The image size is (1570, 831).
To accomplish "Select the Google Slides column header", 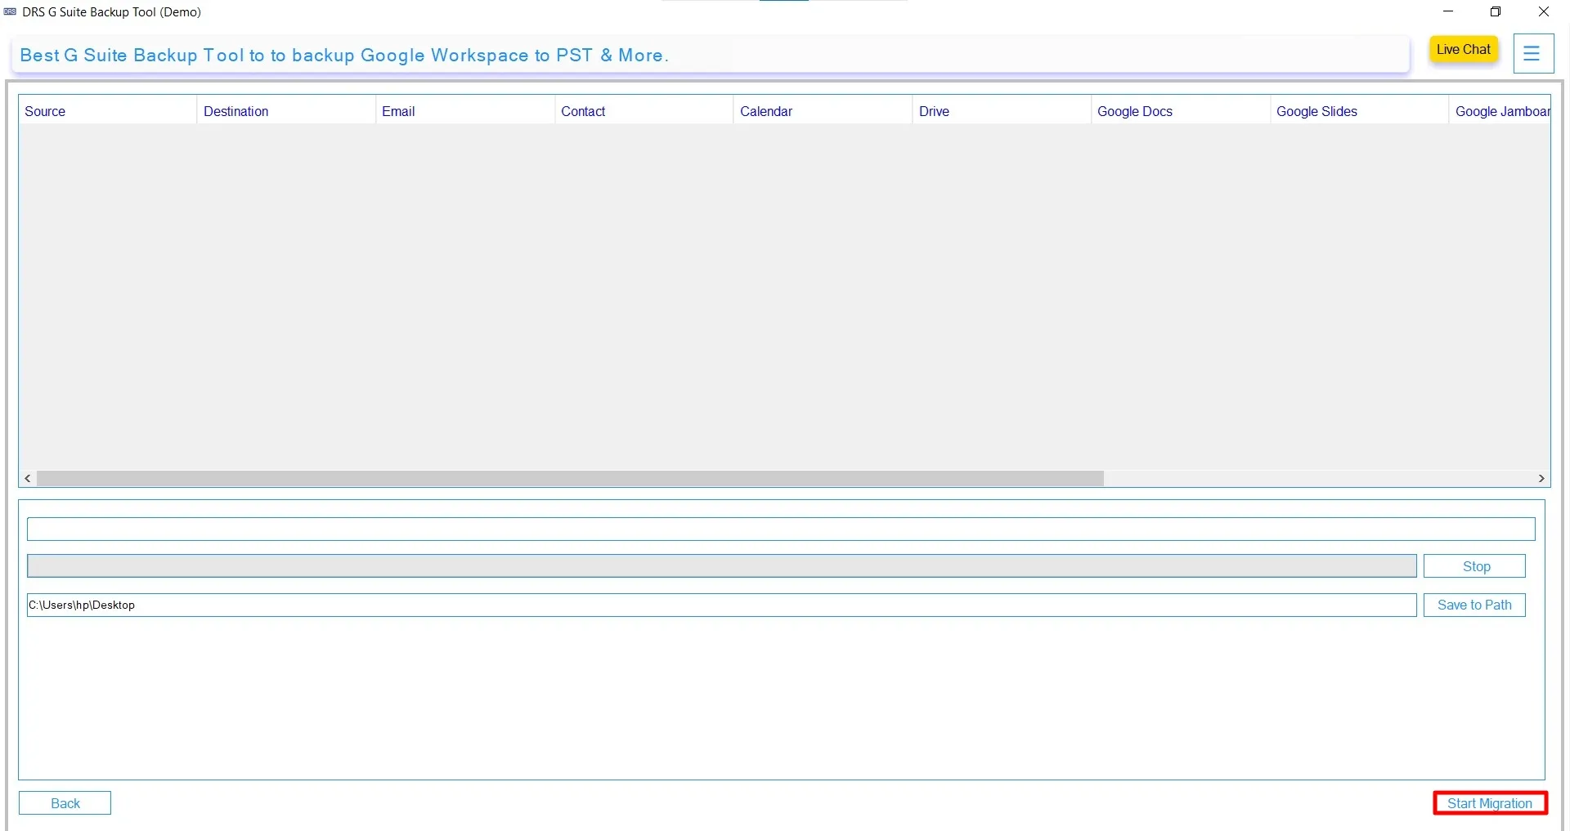I will tap(1360, 111).
